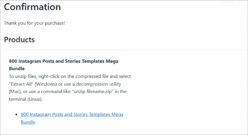Click the decompression utility phrase
This screenshot has height=135, width=248.
tap(98, 84)
